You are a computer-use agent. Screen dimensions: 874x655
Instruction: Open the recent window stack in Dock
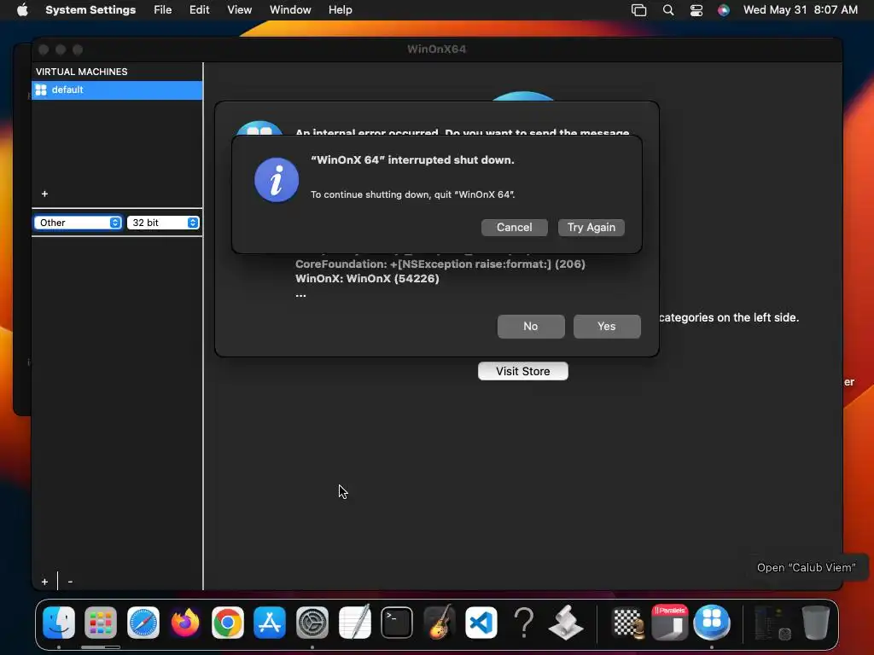tap(773, 622)
